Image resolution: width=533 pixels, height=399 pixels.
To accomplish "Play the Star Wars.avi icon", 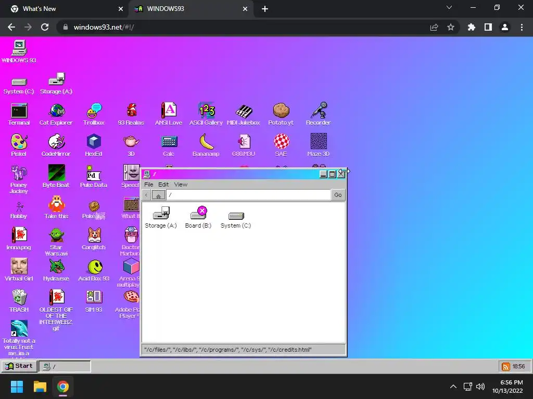I will pyautogui.click(x=56, y=242).
